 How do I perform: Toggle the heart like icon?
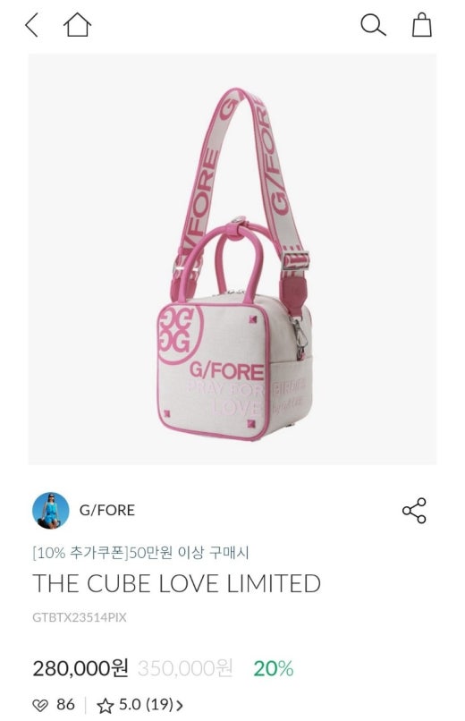click(40, 705)
